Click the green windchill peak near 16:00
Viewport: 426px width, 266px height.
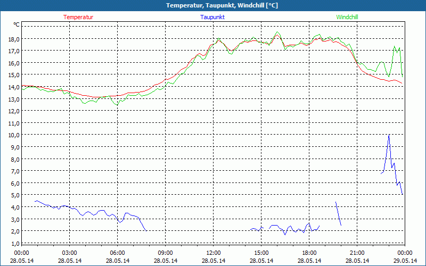277,32
